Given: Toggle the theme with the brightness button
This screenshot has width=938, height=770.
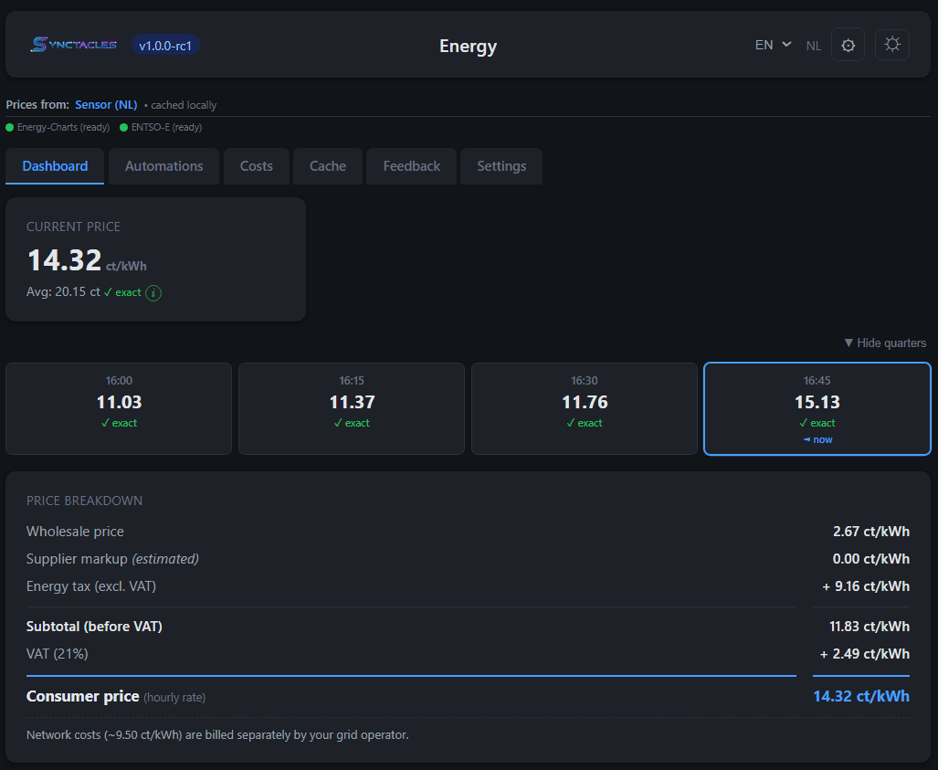Looking at the screenshot, I should [x=891, y=44].
